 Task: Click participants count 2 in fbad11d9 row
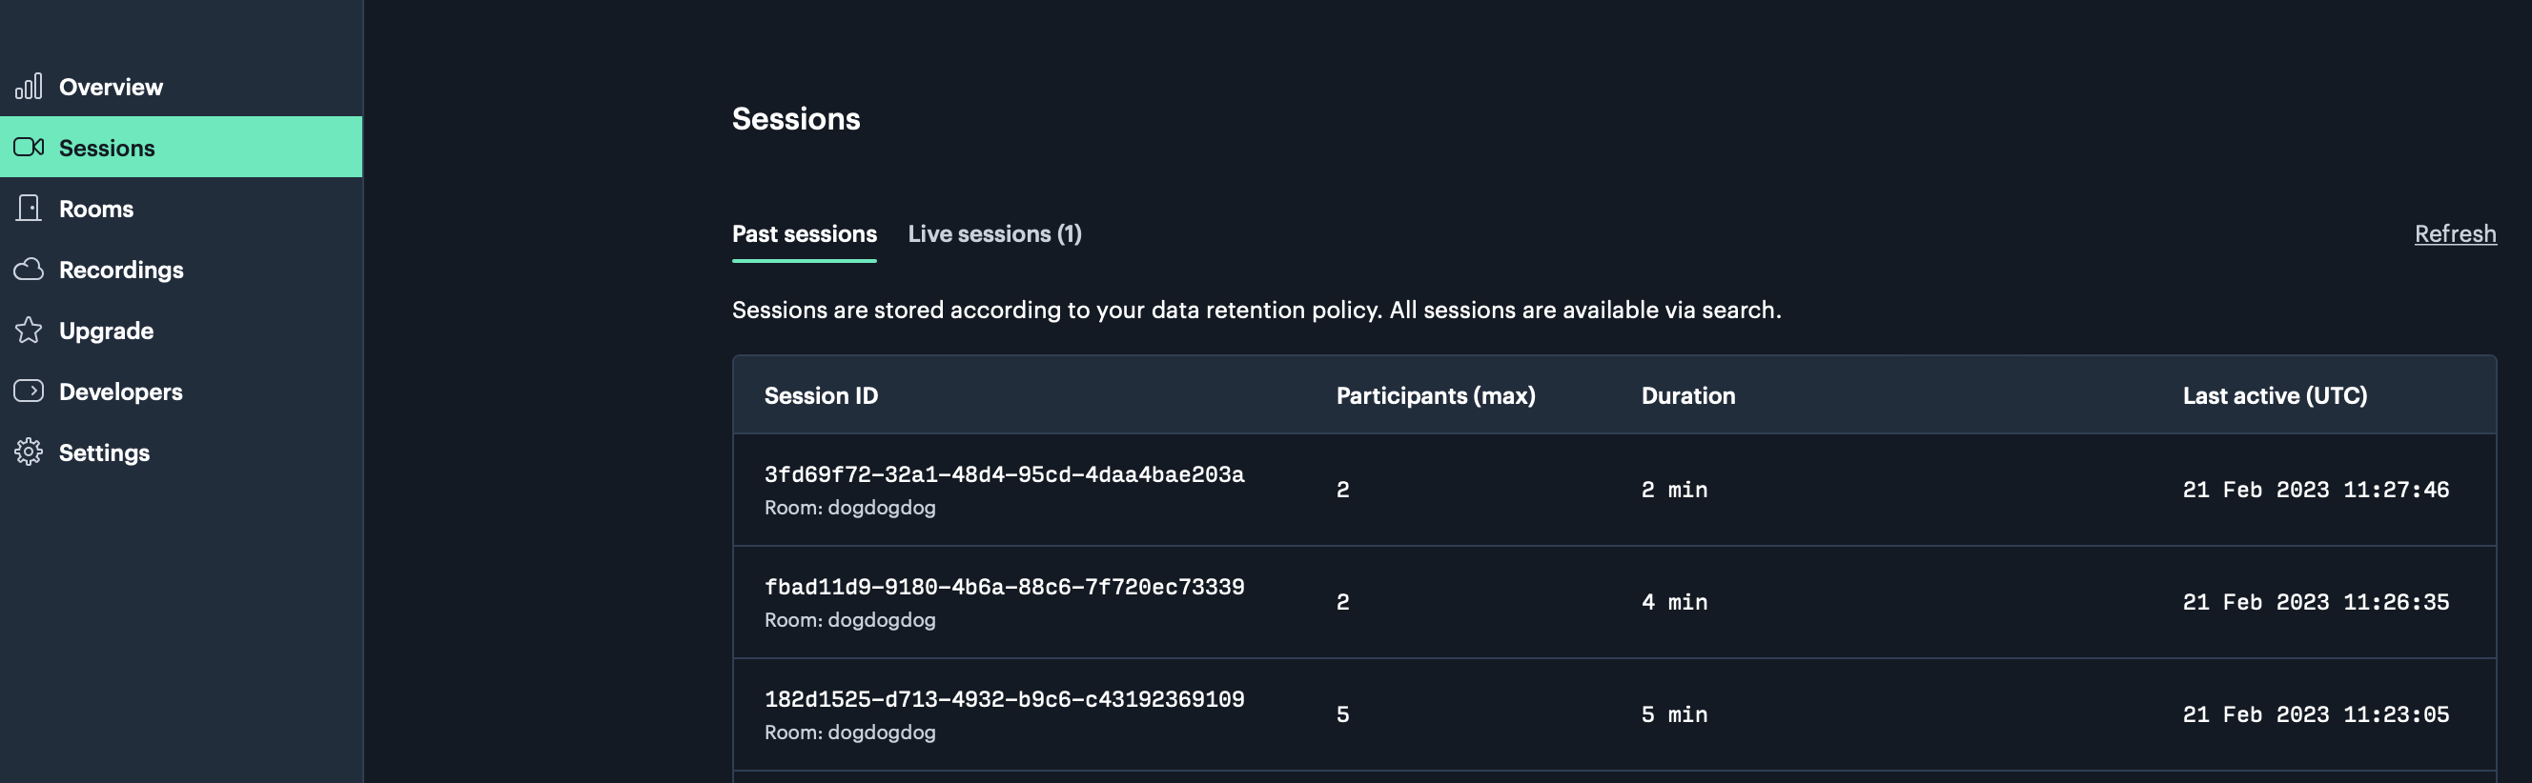pos(1342,601)
